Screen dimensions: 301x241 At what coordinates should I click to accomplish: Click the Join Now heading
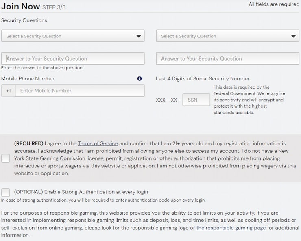point(20,7)
